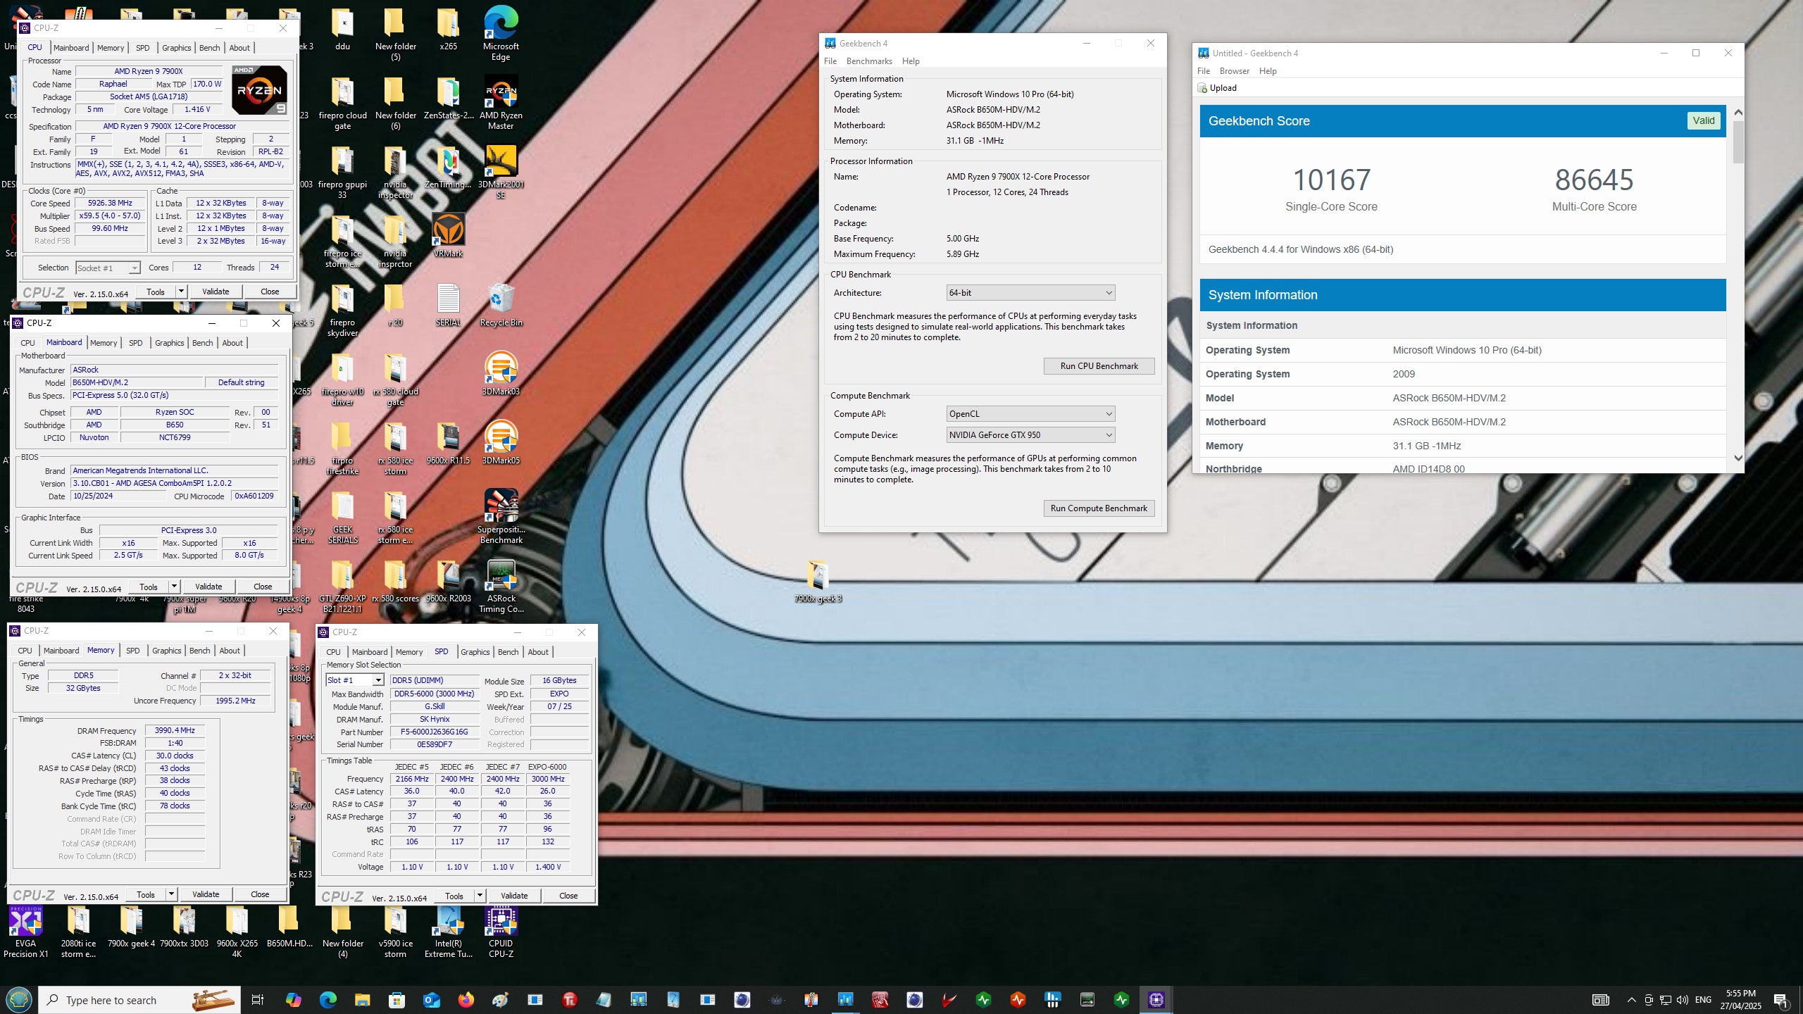Launch Intel(R) Extreme Tuning shortcut
This screenshot has height=1014, width=1803.
449,931
